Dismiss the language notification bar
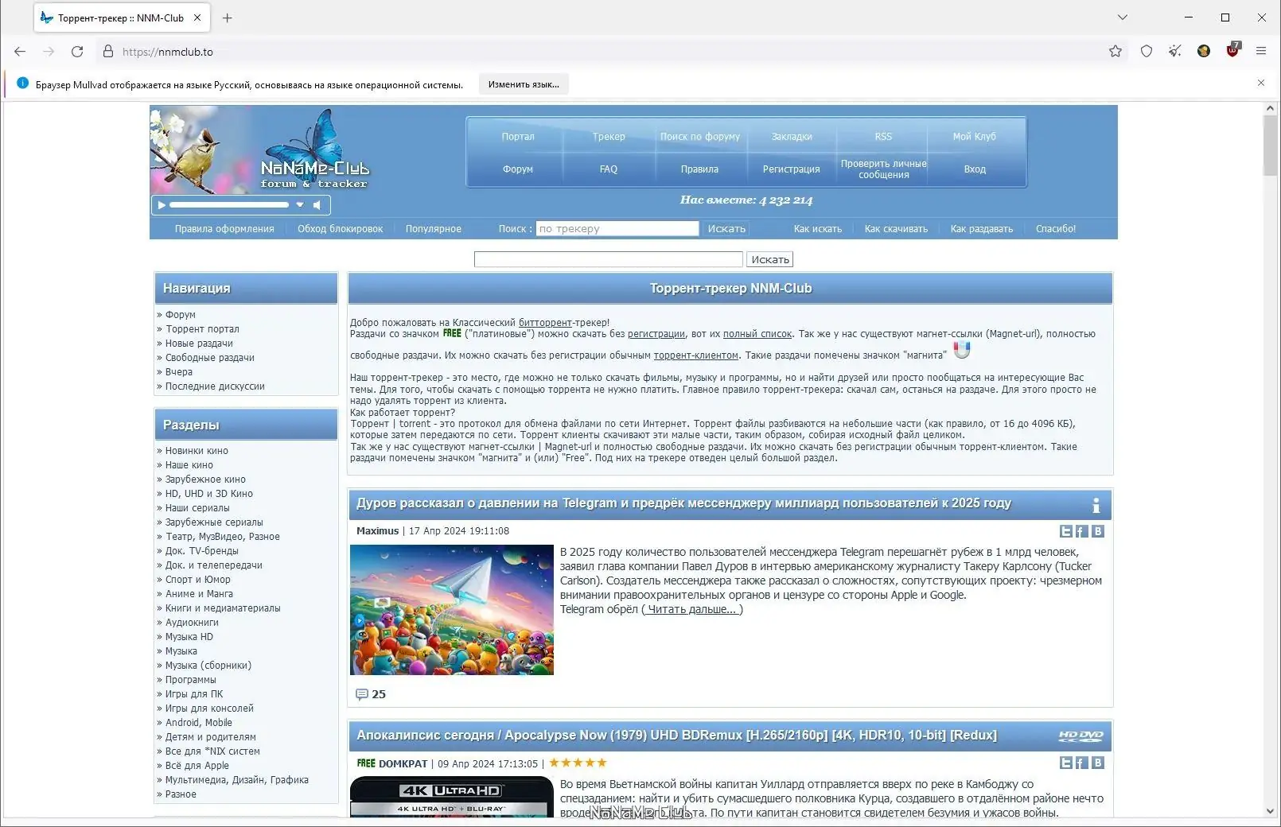Screen dimensions: 1281x827 tap(1261, 83)
